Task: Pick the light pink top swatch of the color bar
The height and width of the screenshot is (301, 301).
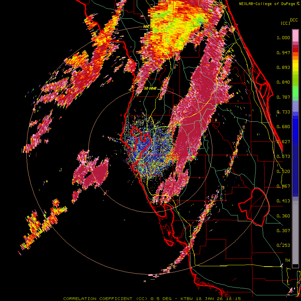Action: [295, 35]
